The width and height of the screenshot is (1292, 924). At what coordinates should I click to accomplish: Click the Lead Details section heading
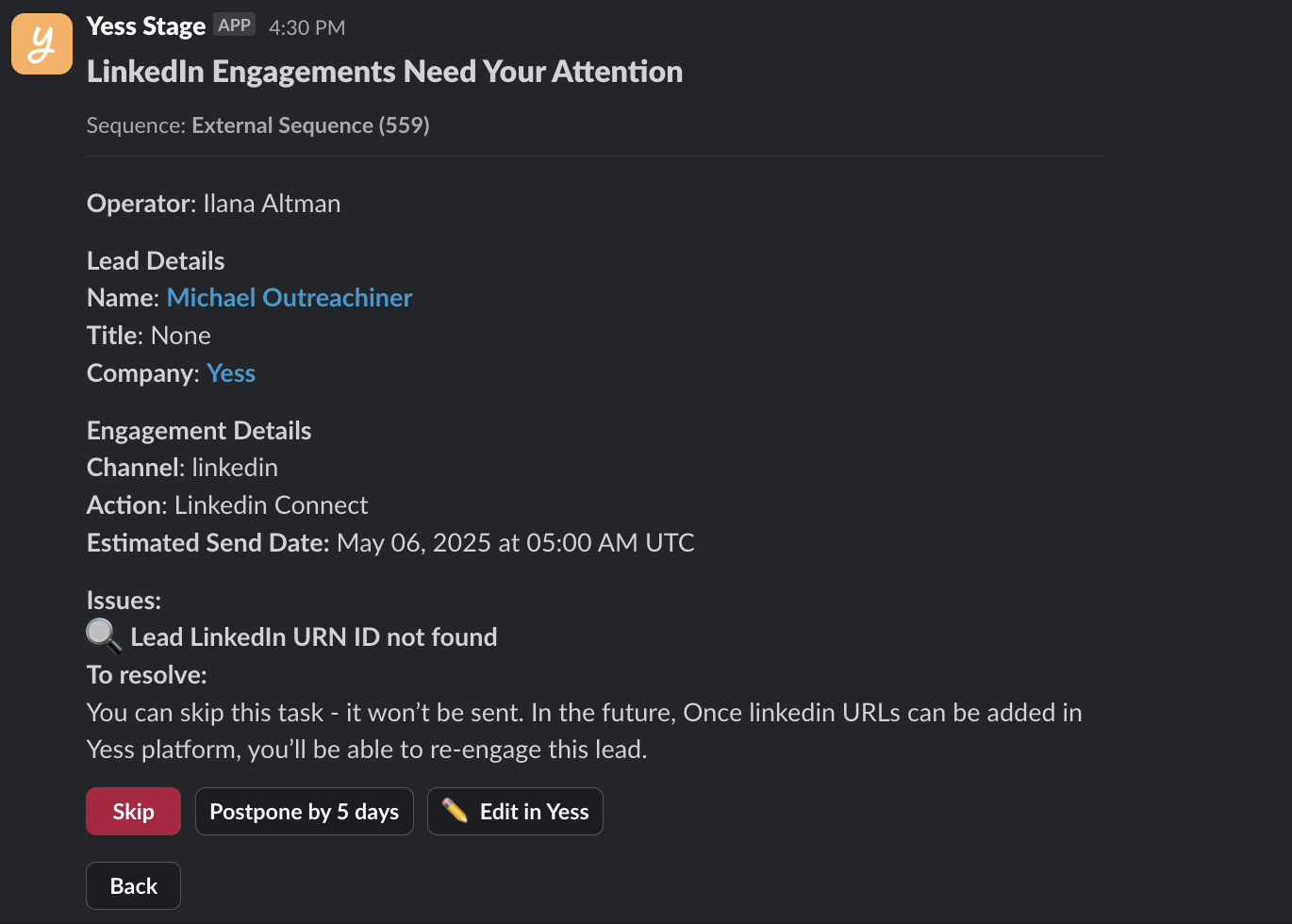pyautogui.click(x=156, y=261)
